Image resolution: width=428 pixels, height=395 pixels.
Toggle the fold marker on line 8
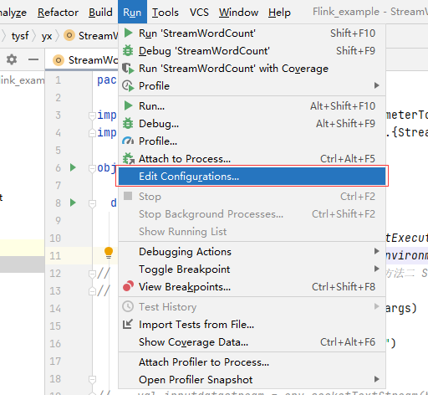coord(92,203)
